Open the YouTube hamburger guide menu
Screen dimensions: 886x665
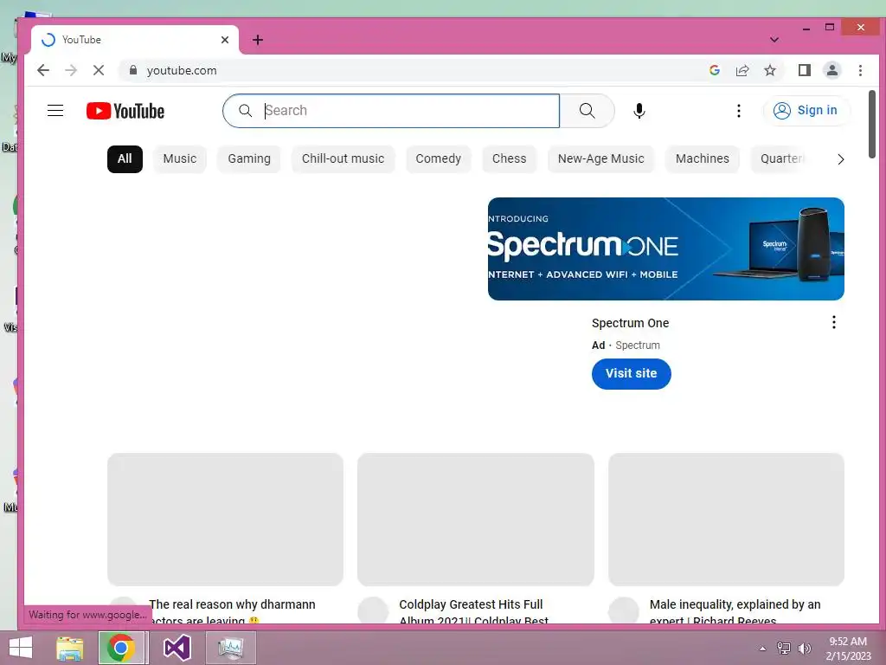coord(55,110)
